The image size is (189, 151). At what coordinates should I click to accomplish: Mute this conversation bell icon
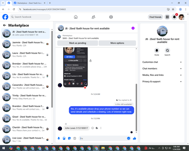click(x=157, y=51)
